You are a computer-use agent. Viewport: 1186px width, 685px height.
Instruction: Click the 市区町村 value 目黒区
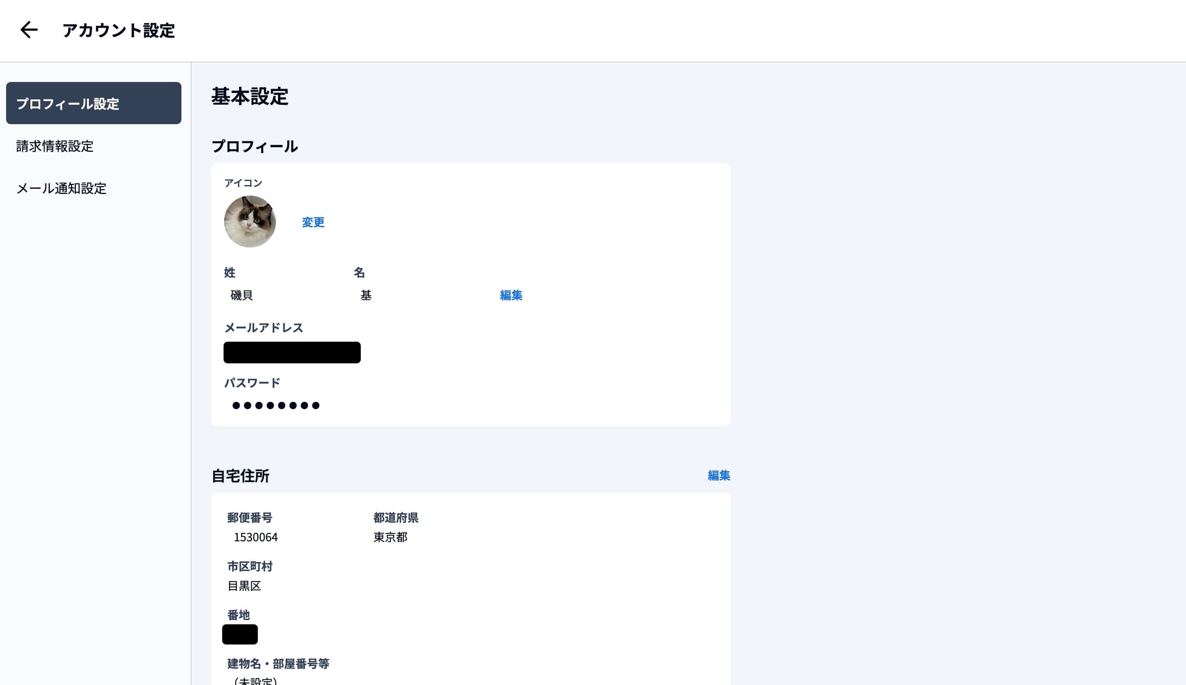point(245,586)
